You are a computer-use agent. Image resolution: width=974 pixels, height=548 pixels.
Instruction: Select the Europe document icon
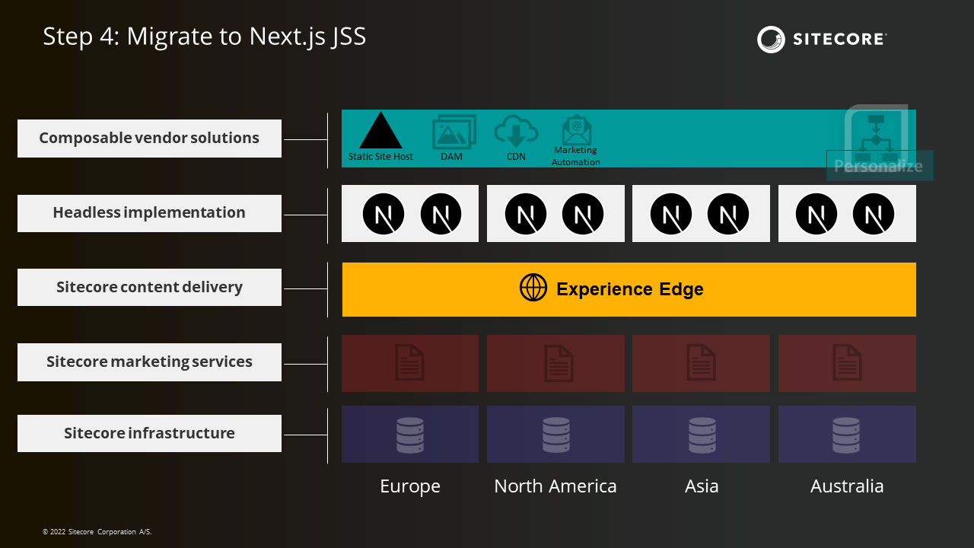tap(410, 363)
